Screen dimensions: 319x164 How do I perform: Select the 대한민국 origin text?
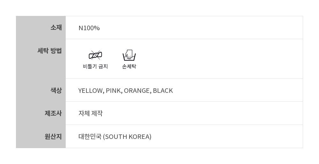90,137
